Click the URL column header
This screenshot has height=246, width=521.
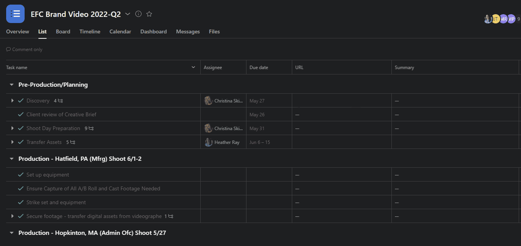tap(342, 67)
